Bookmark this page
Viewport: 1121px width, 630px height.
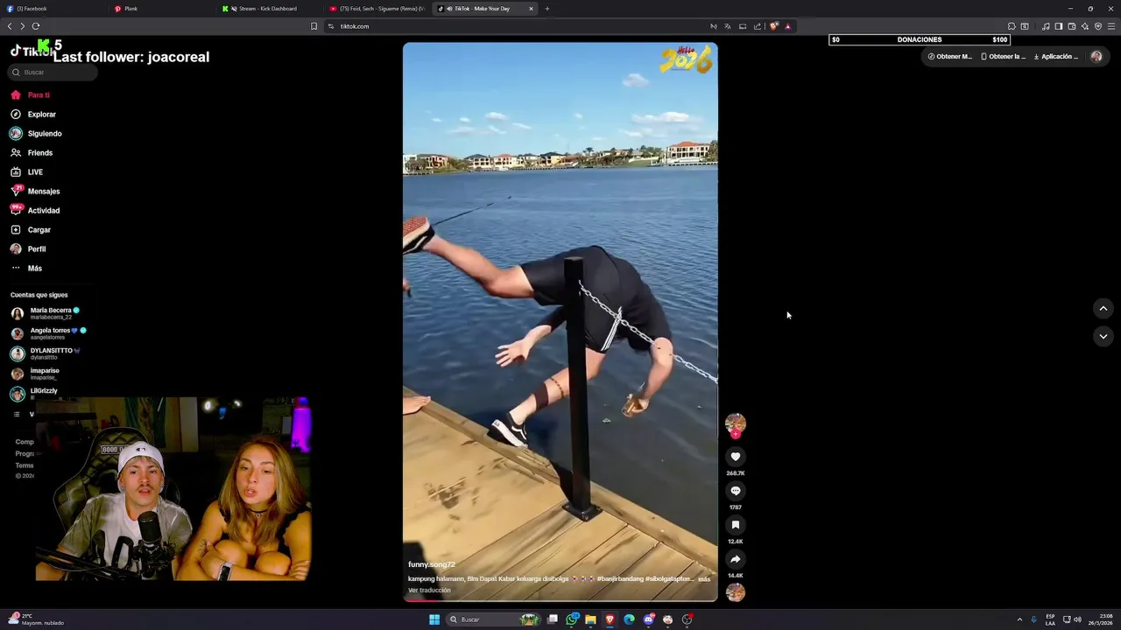(314, 26)
